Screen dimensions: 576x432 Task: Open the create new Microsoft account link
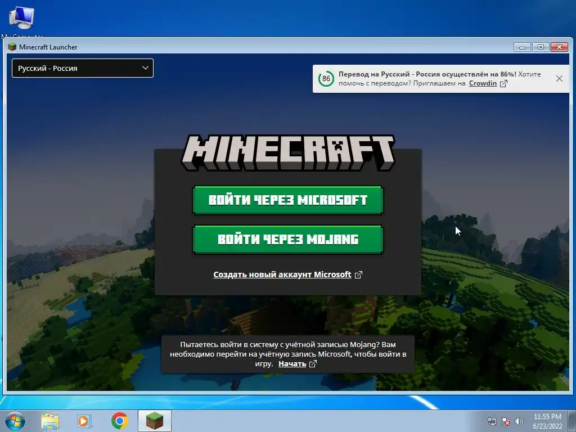(282, 274)
